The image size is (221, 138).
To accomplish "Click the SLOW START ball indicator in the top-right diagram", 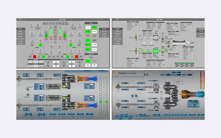I will pos(151,43).
